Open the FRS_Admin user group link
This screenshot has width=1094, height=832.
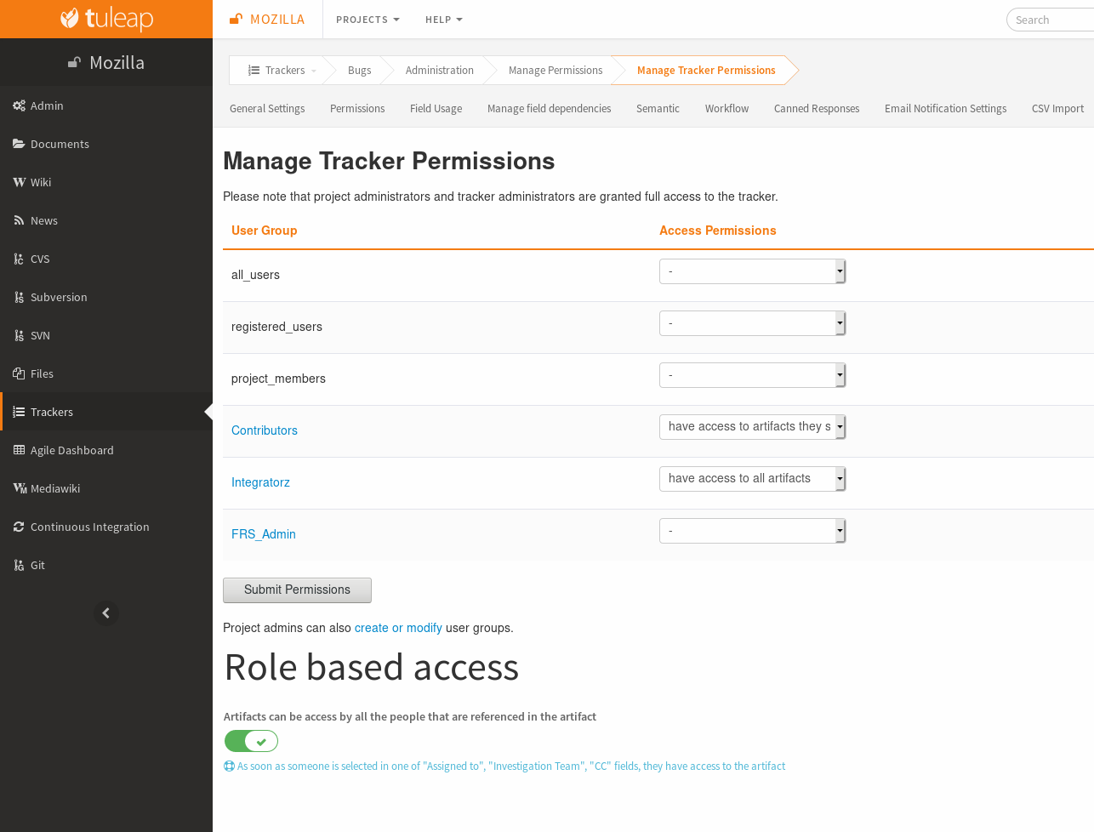pyautogui.click(x=264, y=534)
